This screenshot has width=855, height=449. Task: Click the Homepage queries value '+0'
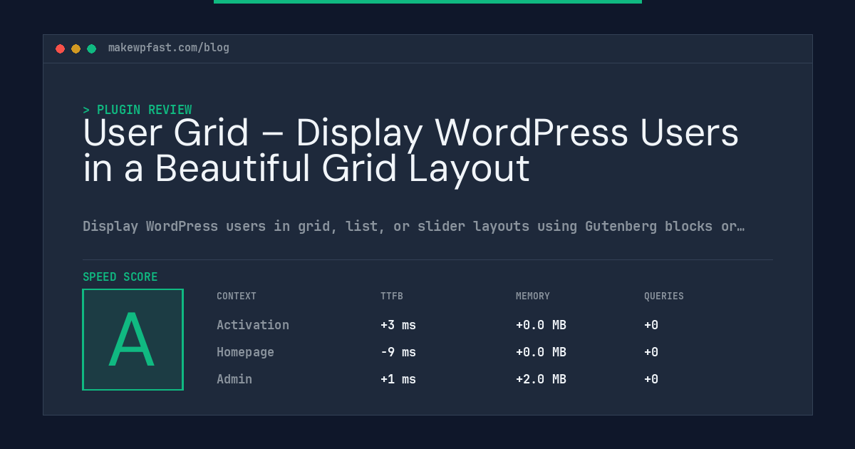coord(651,352)
